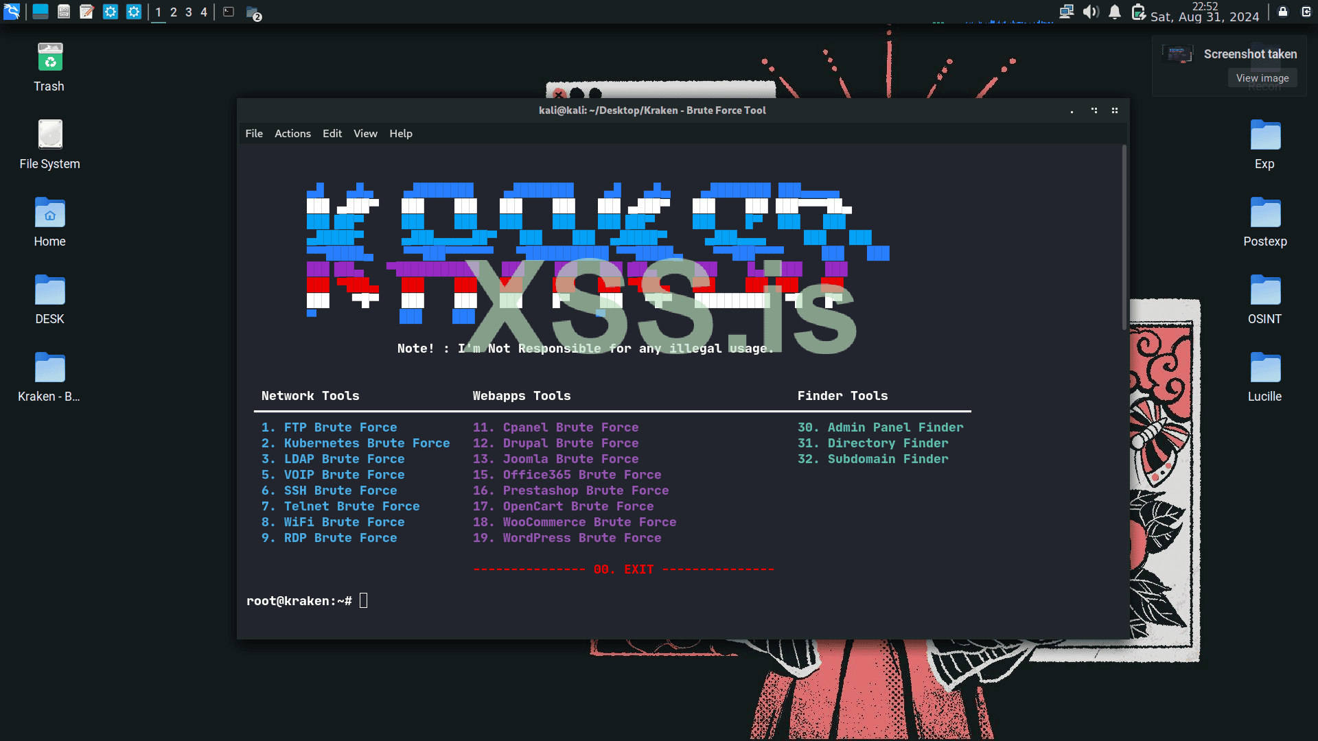Expand the View menu in terminal
This screenshot has height=741, width=1318.
click(x=365, y=134)
